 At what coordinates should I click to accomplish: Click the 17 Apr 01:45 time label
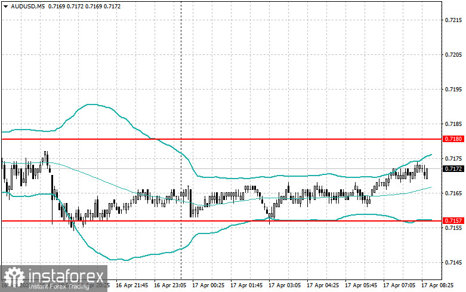[246, 285]
